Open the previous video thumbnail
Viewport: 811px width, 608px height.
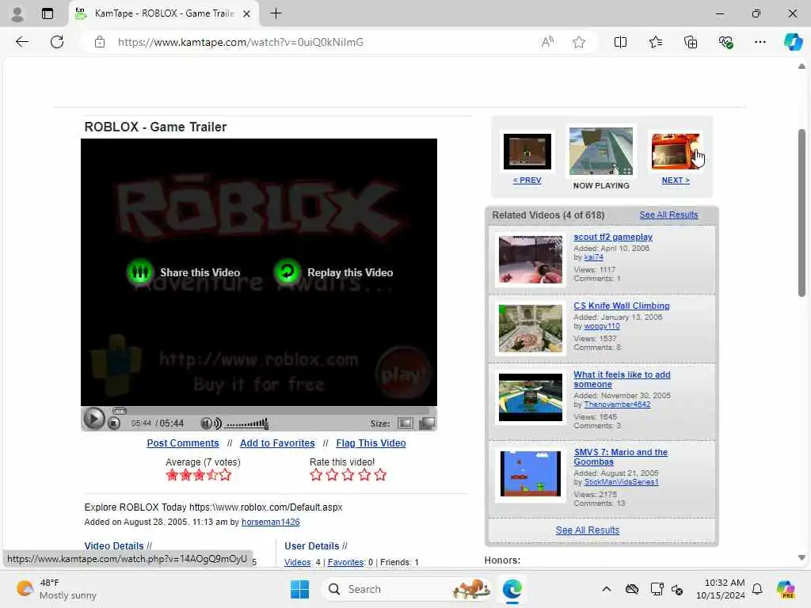(527, 151)
